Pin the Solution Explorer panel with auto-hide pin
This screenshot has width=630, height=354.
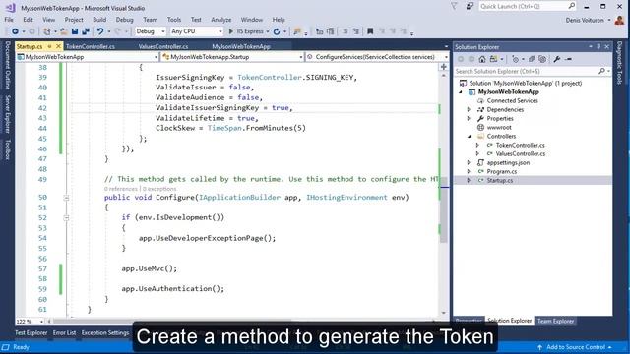[x=598, y=47]
